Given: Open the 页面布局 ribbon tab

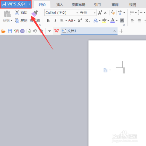Looking at the screenshot, I should [79, 5].
